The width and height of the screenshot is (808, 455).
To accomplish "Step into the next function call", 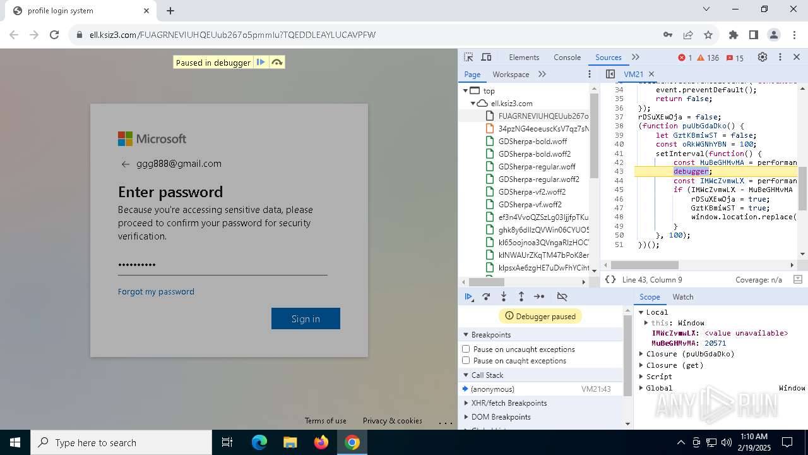I will pyautogui.click(x=504, y=297).
